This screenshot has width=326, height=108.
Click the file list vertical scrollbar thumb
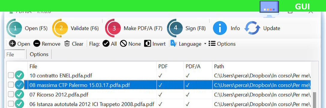point(315,100)
